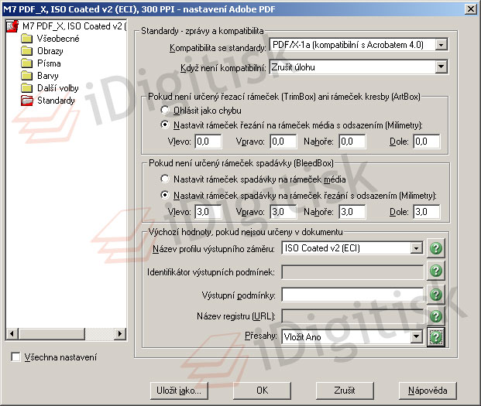
Task: Open the Písma settings section
Action: pos(49,63)
